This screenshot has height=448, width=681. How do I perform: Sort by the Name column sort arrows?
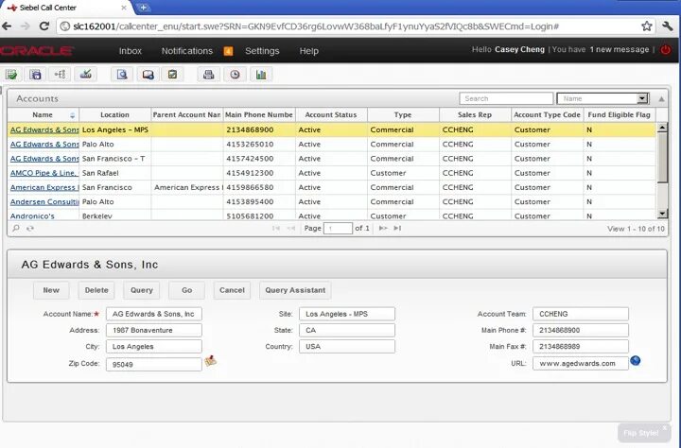72,115
